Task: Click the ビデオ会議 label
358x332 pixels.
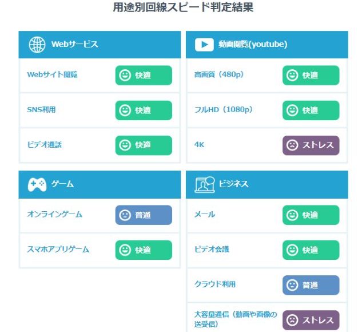Action: coord(212,249)
